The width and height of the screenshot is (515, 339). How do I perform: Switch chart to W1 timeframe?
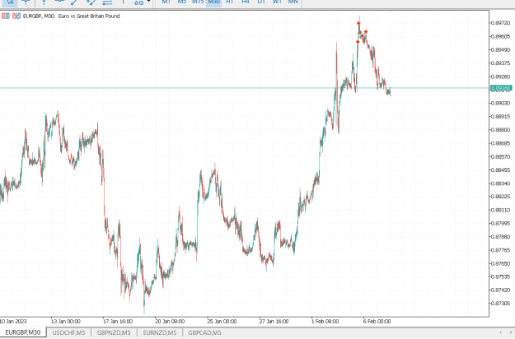tap(277, 2)
